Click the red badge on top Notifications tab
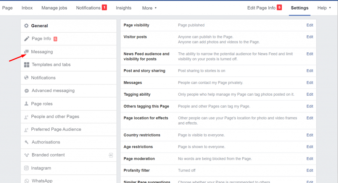The width and height of the screenshot is (338, 183). (104, 8)
